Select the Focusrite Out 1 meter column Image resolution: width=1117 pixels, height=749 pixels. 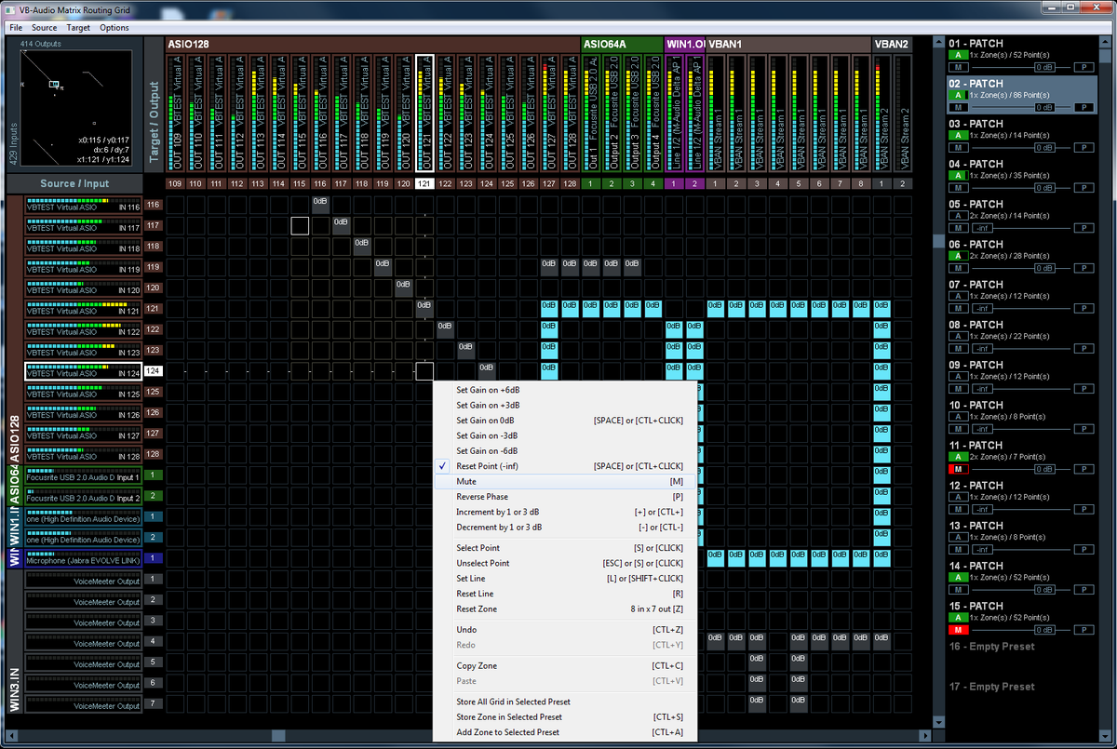(x=591, y=113)
